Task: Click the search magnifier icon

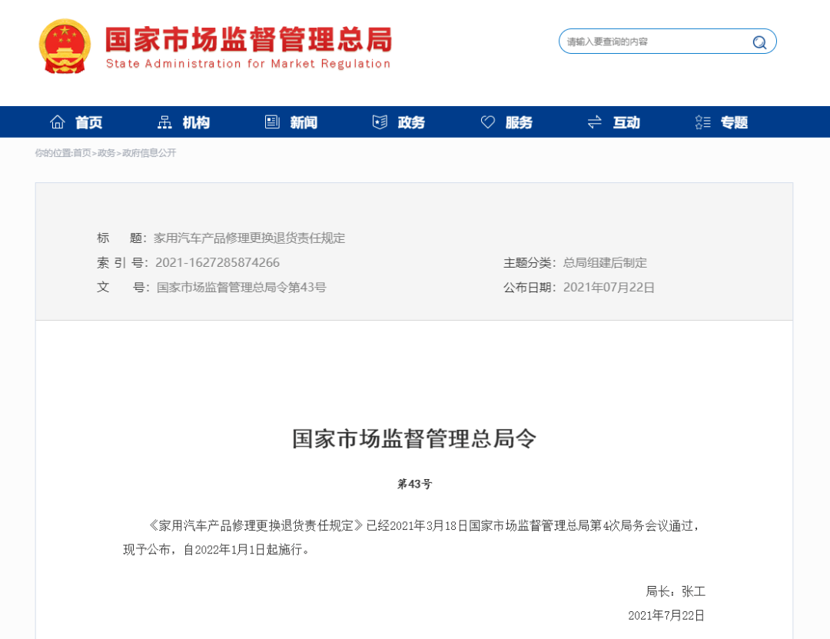Action: tap(759, 42)
